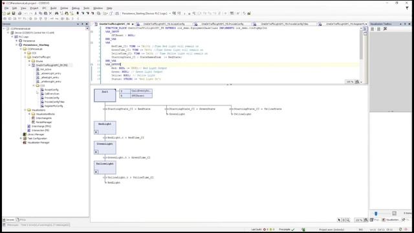Select OneDirTrafficLightSFC_FB (FB) in tree
Viewport: 414px width, 233px height.
coord(52,65)
